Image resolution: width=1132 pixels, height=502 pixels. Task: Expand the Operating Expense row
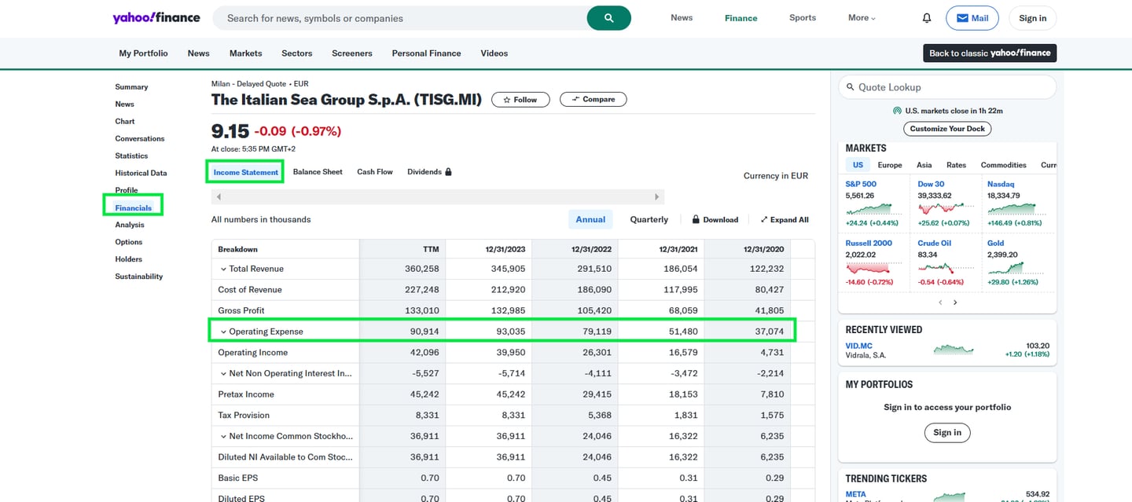pos(224,331)
